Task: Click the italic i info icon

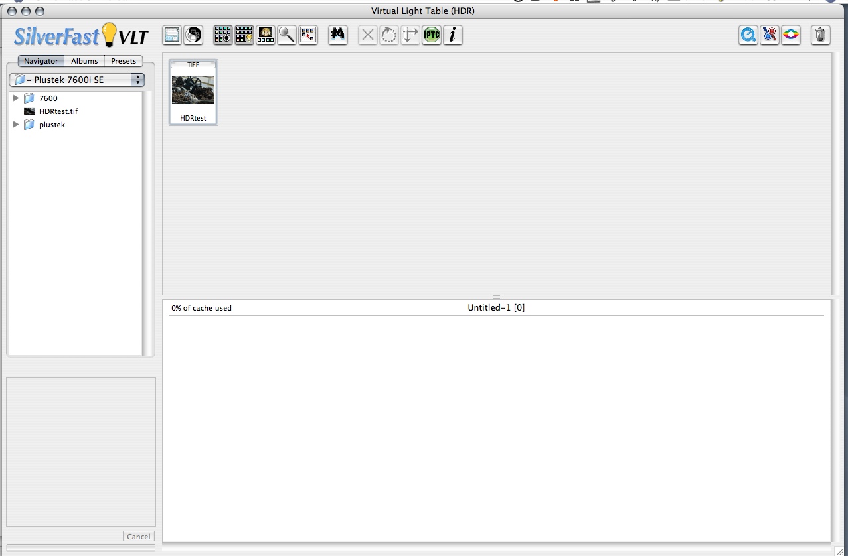Action: click(452, 35)
